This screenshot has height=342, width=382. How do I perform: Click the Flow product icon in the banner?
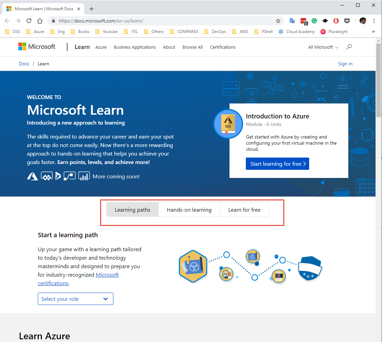pos(69,176)
